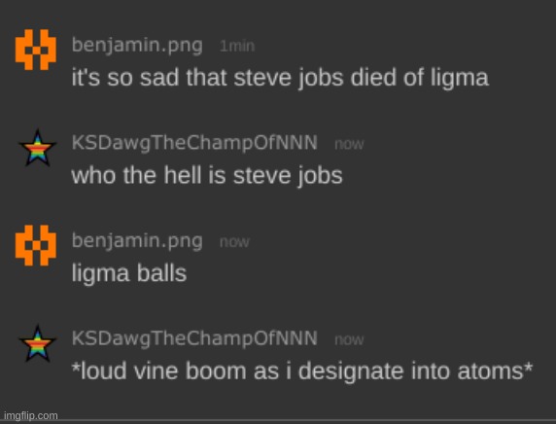Click 'now' timestamp on the last message

(x=349, y=340)
